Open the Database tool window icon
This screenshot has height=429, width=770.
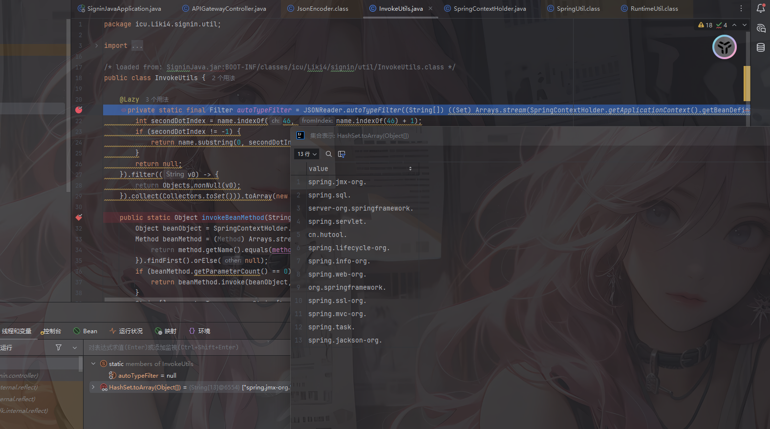point(761,47)
